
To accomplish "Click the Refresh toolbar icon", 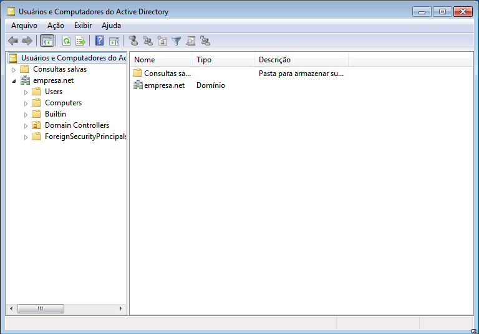I will 66,41.
